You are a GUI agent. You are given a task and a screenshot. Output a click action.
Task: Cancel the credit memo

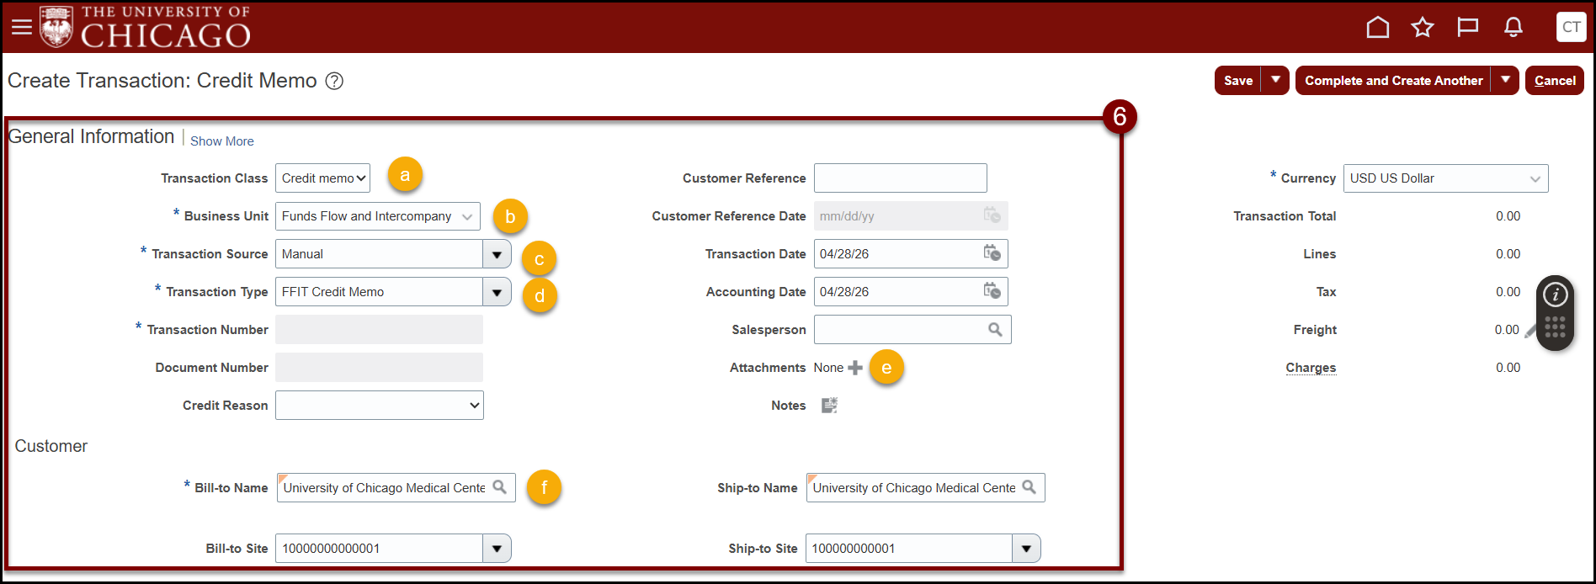[x=1555, y=81]
